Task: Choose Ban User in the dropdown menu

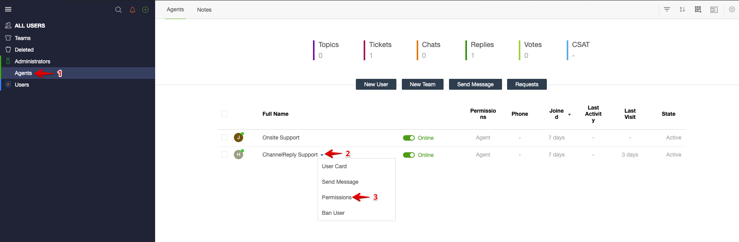Action: pyautogui.click(x=333, y=213)
